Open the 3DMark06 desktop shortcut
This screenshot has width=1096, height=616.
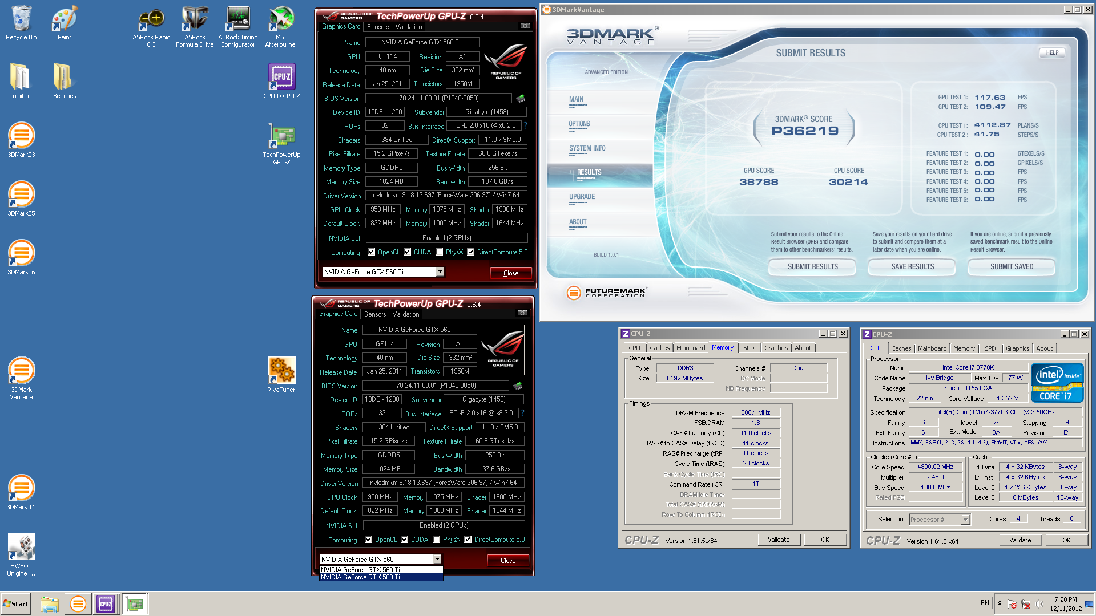21,257
